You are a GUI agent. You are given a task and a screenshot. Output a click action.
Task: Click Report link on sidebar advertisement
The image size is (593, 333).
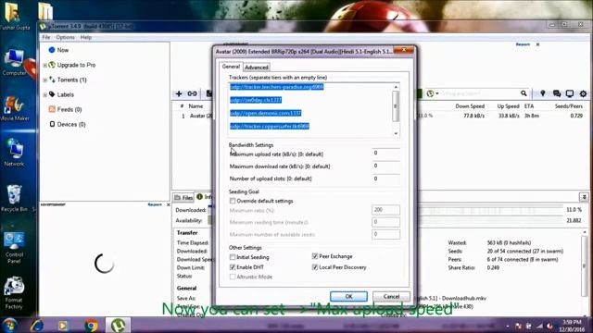tap(155, 204)
